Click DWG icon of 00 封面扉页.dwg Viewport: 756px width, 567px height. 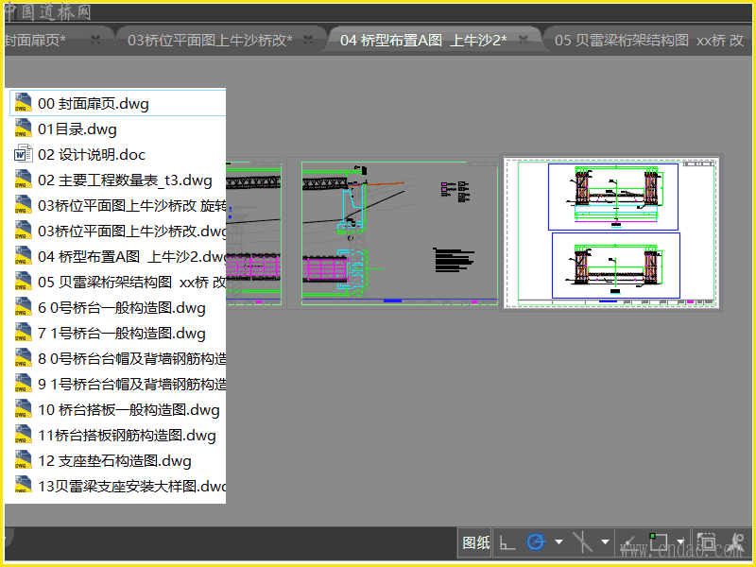[x=23, y=103]
